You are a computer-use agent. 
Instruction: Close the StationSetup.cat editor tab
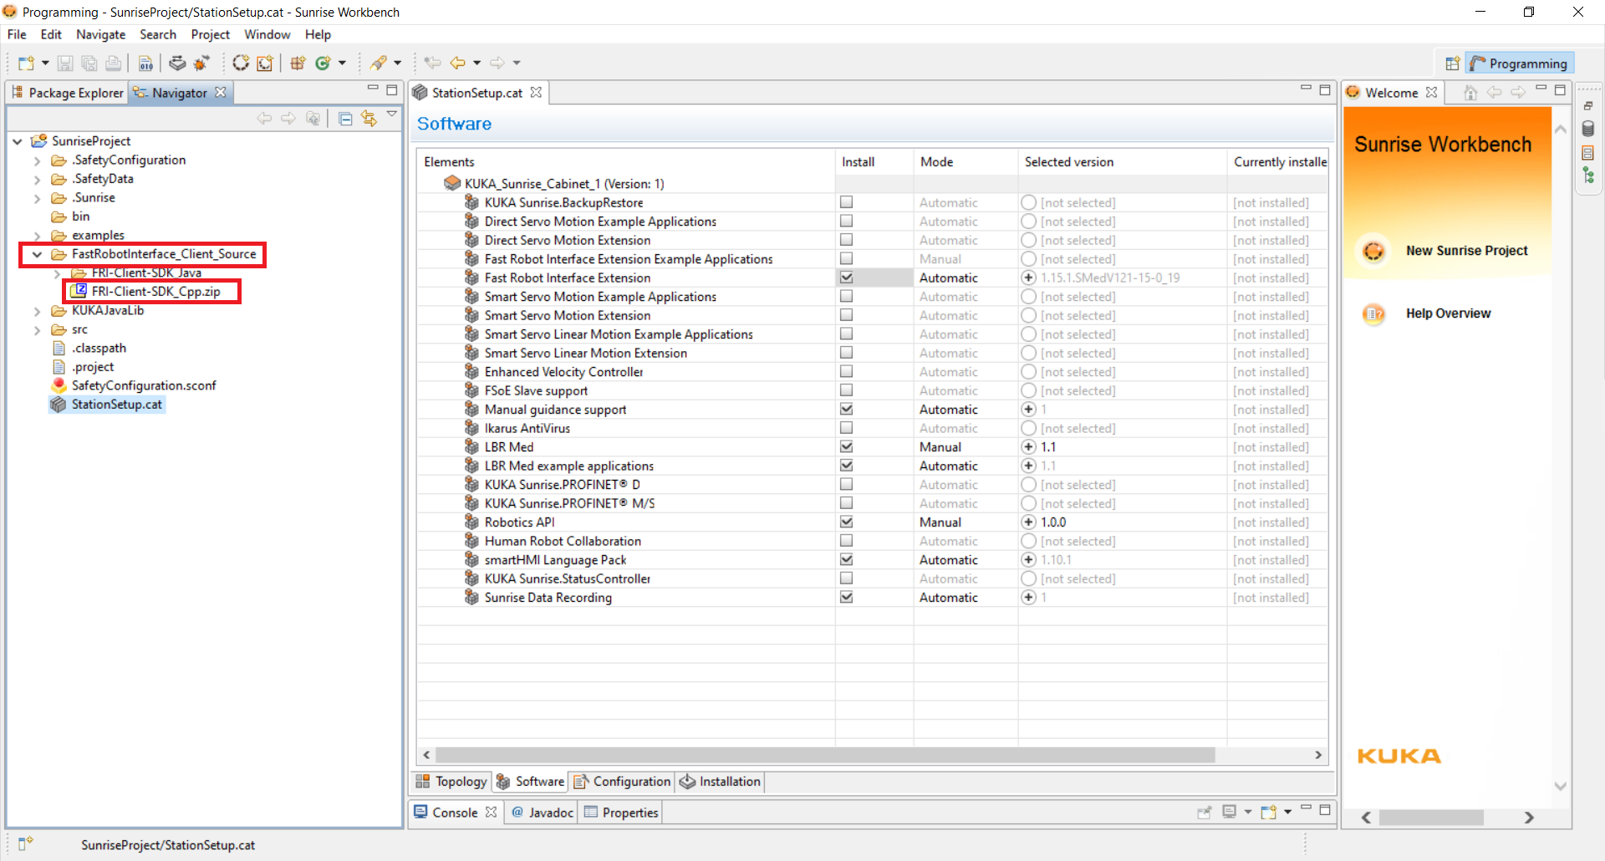click(536, 93)
